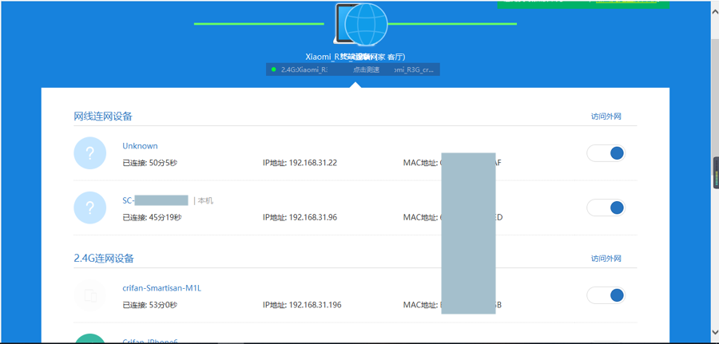Viewport: 719px width, 344px height.
Task: Click 访问外网 header in 2.4G section
Action: coord(606,259)
